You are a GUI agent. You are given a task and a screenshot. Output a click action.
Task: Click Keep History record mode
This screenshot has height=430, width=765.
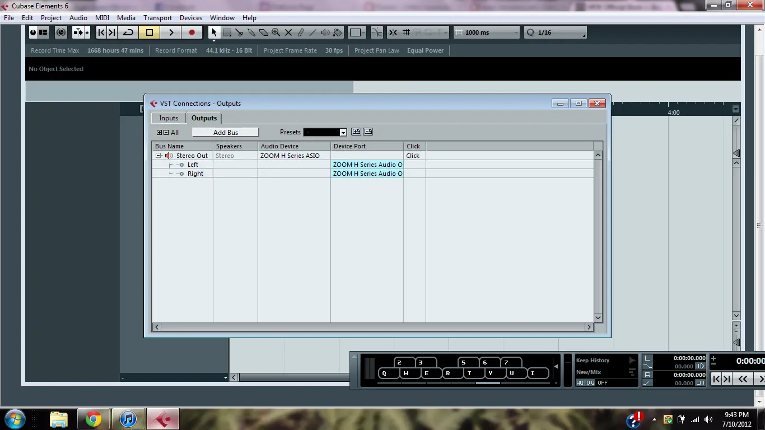593,361
